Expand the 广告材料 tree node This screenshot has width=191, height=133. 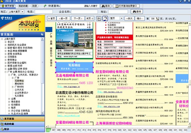click(13, 87)
